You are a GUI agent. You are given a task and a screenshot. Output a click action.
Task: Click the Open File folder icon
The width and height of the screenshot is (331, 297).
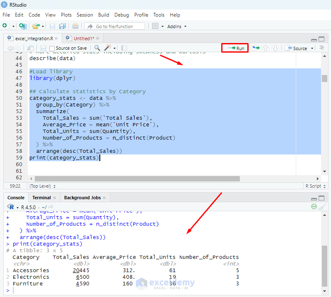click(36, 26)
